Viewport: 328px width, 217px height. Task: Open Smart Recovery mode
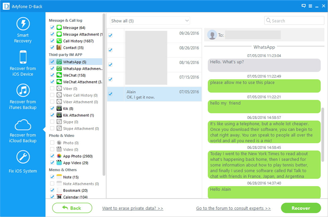click(x=23, y=30)
